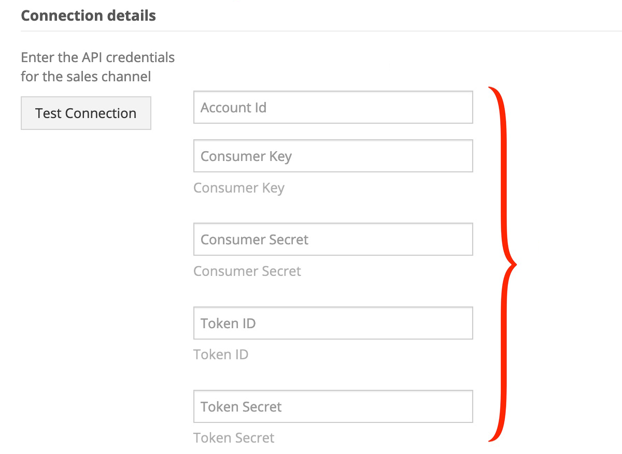Click the word "Test" on the connection button
Viewport: 622px width, 454px height.
click(x=49, y=113)
